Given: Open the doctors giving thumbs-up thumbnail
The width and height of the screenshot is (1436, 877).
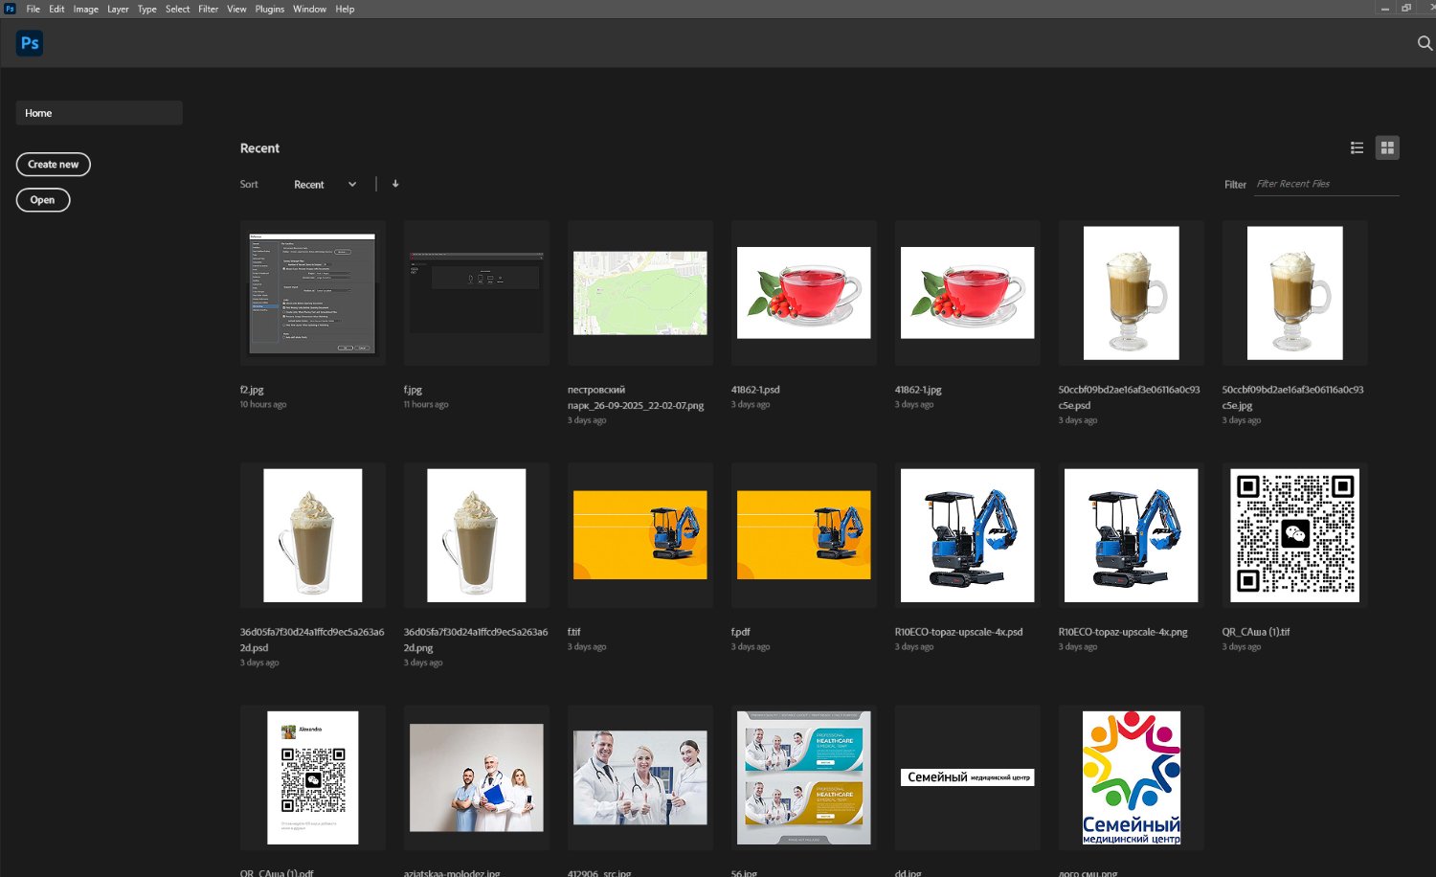Looking at the screenshot, I should point(640,777).
